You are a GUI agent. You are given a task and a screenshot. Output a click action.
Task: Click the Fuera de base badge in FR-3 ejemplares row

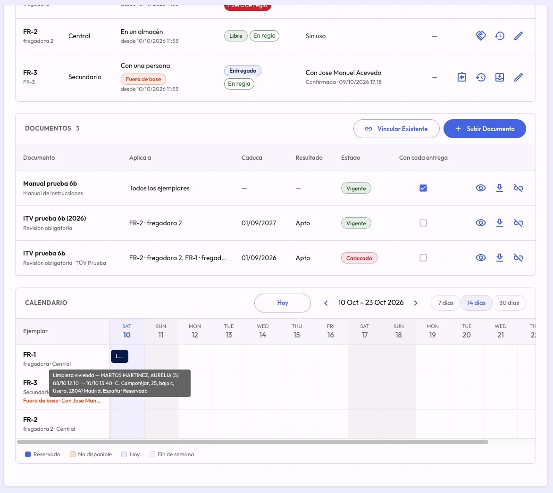143,79
